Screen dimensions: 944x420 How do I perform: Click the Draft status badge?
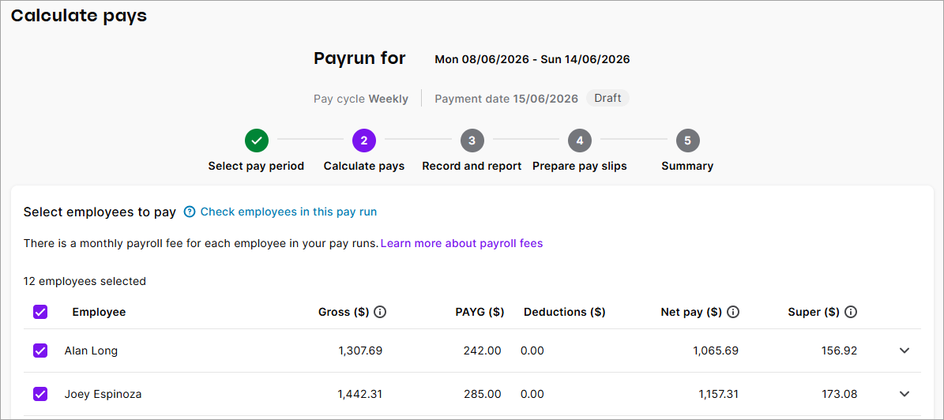(607, 98)
